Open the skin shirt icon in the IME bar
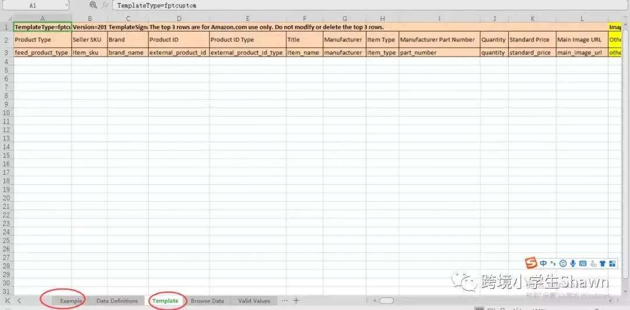This screenshot has height=310, width=630. (x=602, y=263)
